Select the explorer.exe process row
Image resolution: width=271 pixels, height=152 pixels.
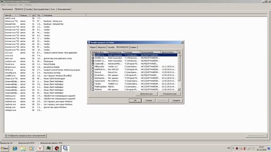coord(45,61)
